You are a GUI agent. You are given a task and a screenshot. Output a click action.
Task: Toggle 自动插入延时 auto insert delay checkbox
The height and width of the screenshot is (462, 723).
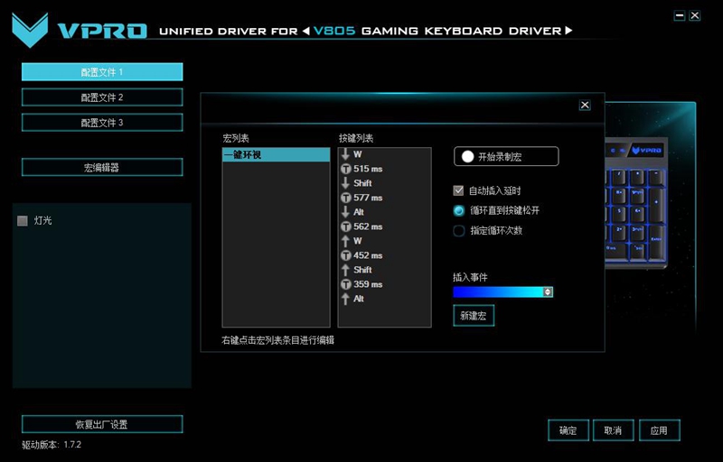click(x=458, y=190)
